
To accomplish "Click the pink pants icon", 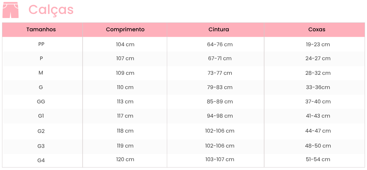I will (11, 10).
